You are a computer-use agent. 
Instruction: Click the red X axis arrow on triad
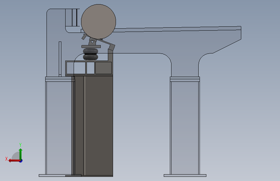[x=14, y=161]
